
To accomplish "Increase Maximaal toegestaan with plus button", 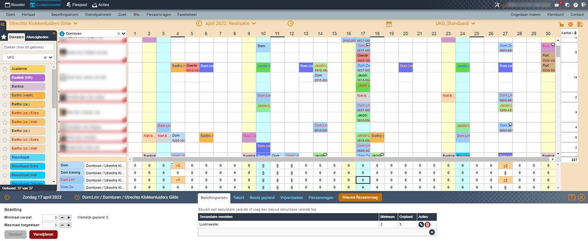I will (68, 225).
